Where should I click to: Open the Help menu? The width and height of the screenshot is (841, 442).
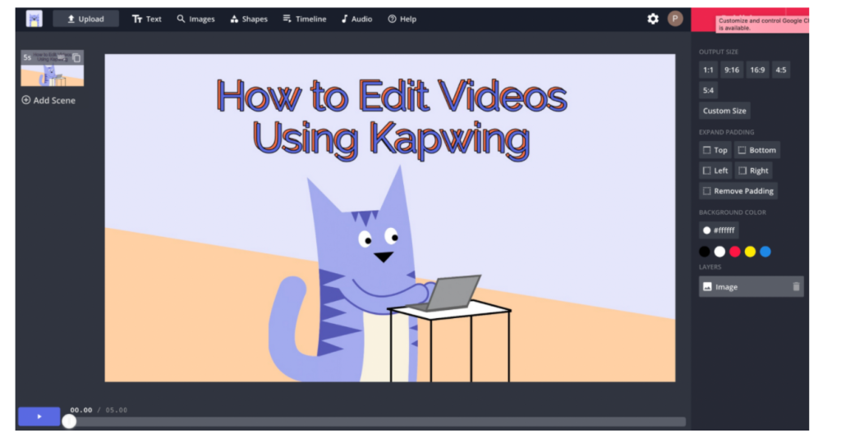click(x=402, y=19)
